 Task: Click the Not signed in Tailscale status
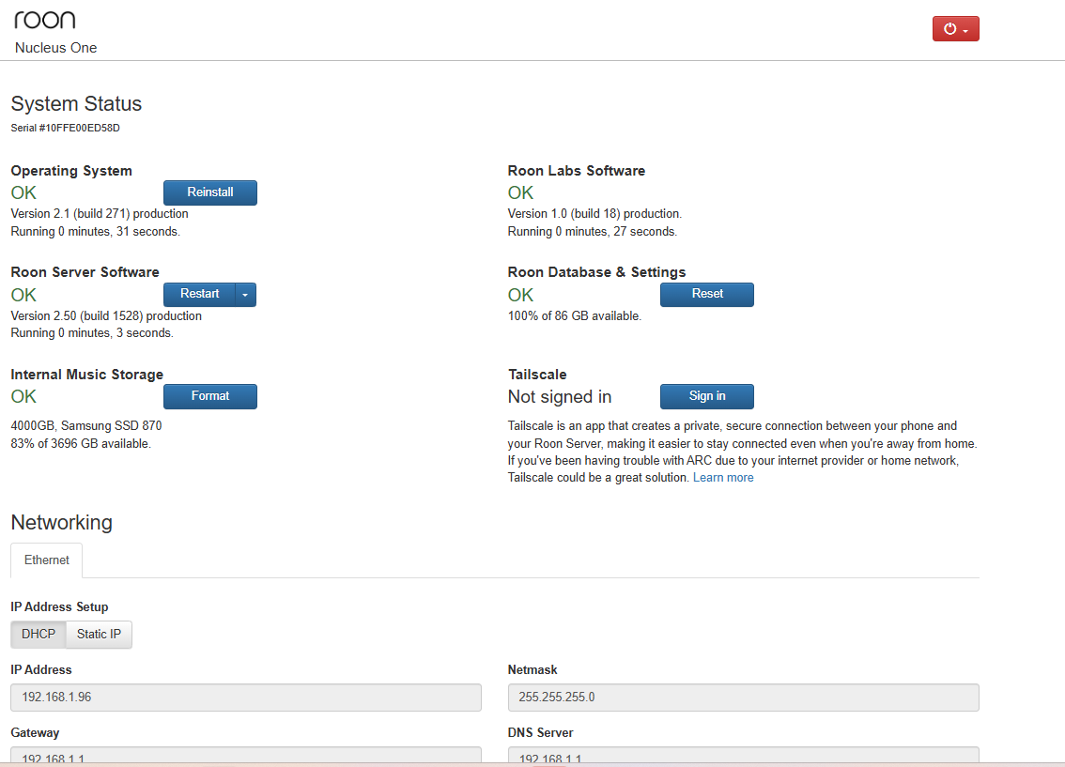point(560,397)
